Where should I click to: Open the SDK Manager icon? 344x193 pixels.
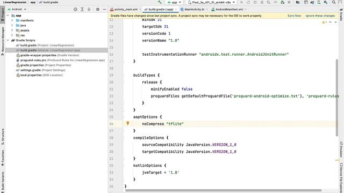pyautogui.click(x=326, y=2)
